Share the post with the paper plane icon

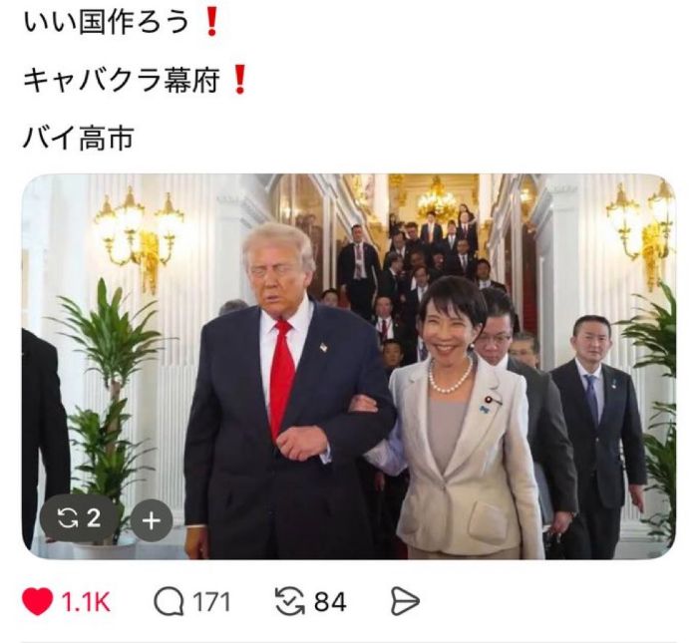(405, 601)
